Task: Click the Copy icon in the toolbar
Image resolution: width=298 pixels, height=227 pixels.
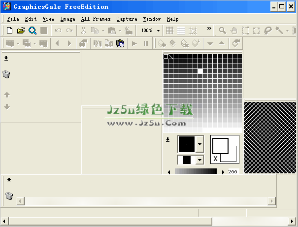Action: click(95, 31)
